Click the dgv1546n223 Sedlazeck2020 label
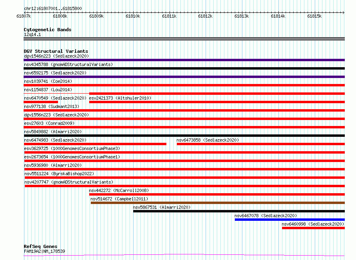 coord(56,56)
